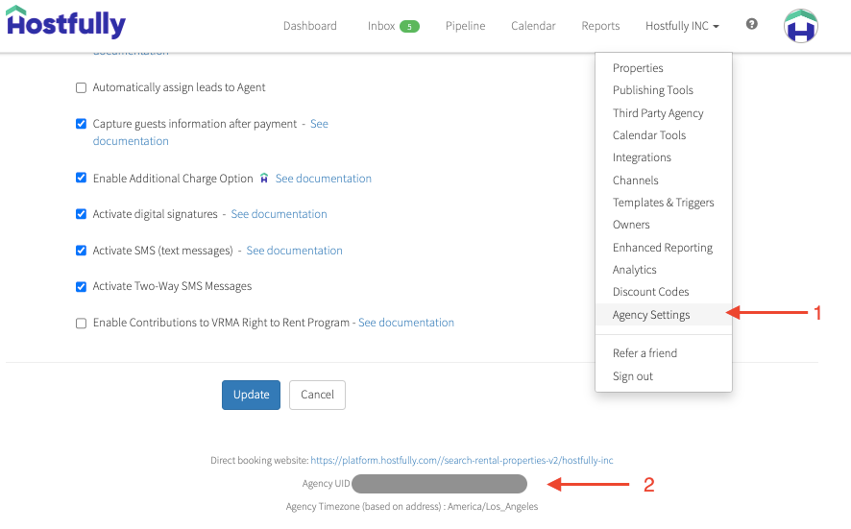Collapse the Hostfully INC dropdown menu
851x529 pixels.
click(682, 26)
